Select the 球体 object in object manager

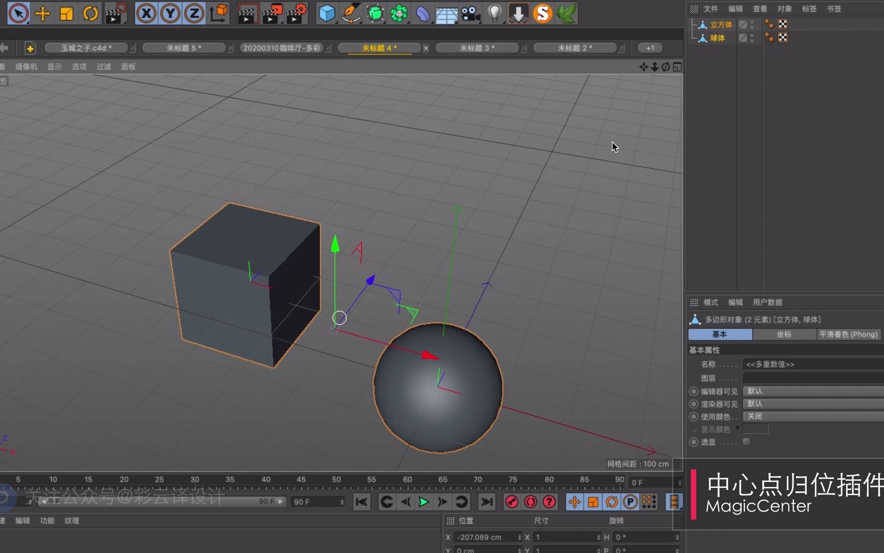coord(717,38)
